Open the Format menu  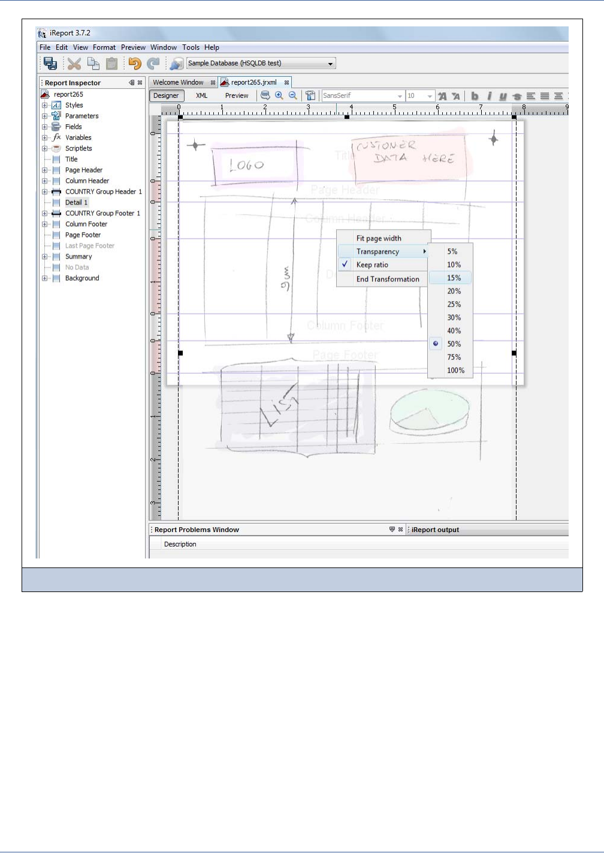click(x=104, y=47)
